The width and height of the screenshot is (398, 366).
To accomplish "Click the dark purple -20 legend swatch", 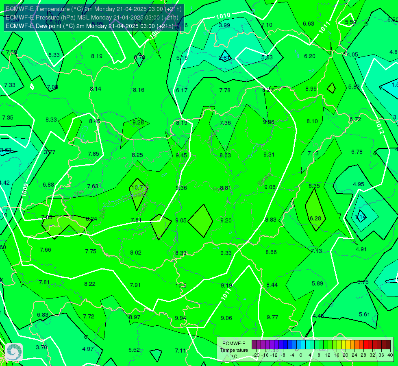I will (x=254, y=345).
